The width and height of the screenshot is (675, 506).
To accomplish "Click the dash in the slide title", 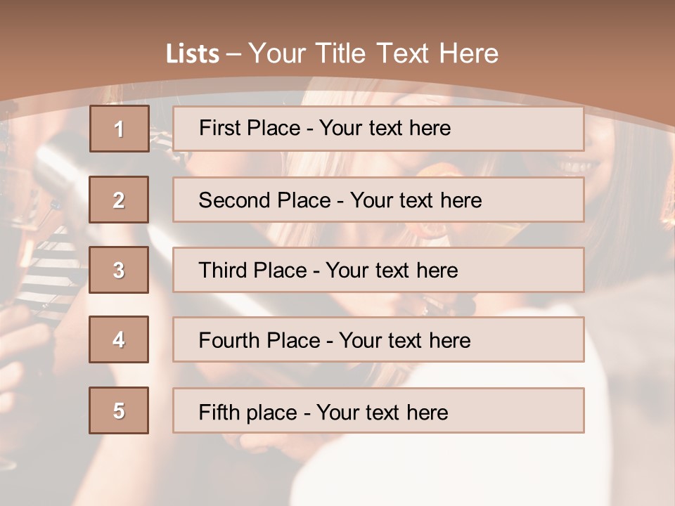I will (233, 54).
